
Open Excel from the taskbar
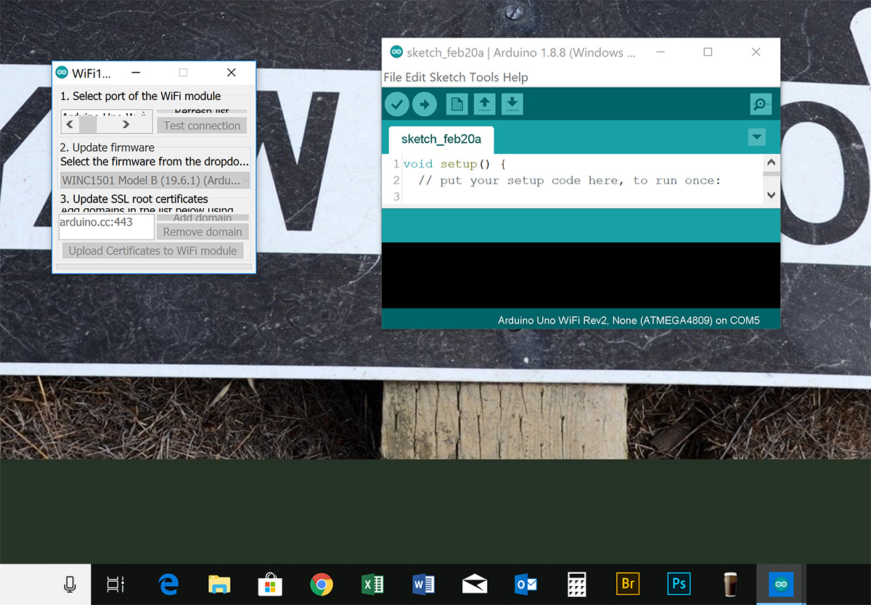coord(372,584)
